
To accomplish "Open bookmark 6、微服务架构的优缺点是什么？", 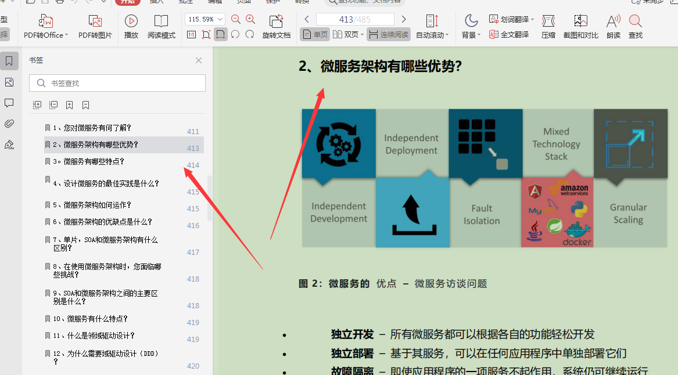I will tap(102, 222).
